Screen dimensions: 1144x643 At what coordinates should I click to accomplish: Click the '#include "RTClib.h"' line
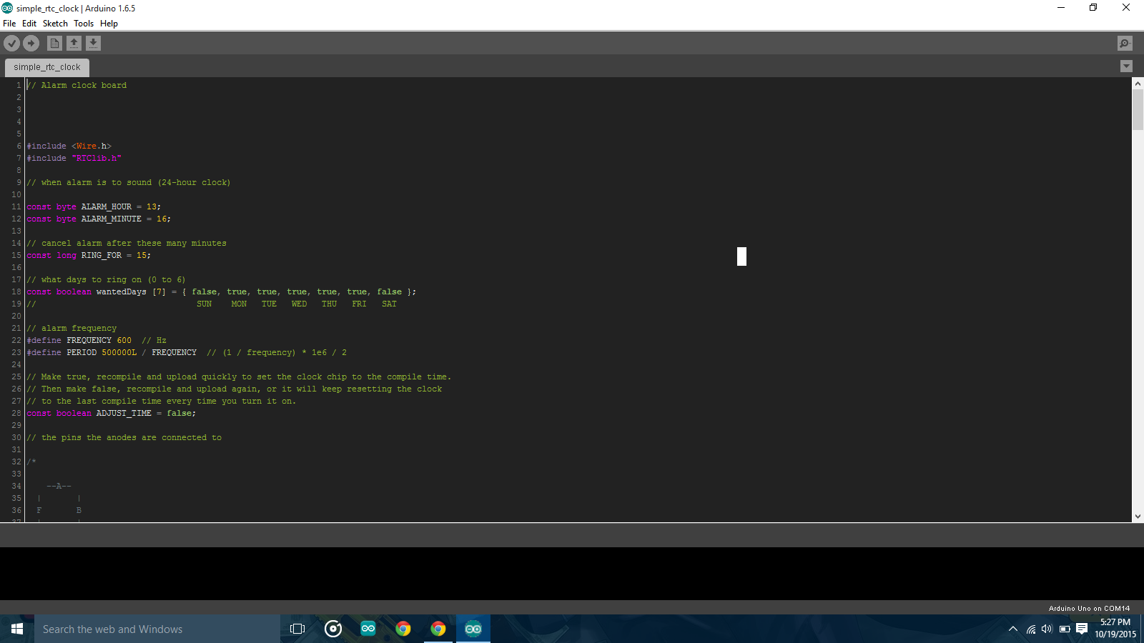(74, 158)
